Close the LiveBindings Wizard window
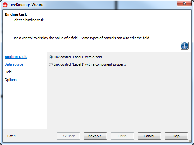Viewport: 194px width, 145px height. 184,3
